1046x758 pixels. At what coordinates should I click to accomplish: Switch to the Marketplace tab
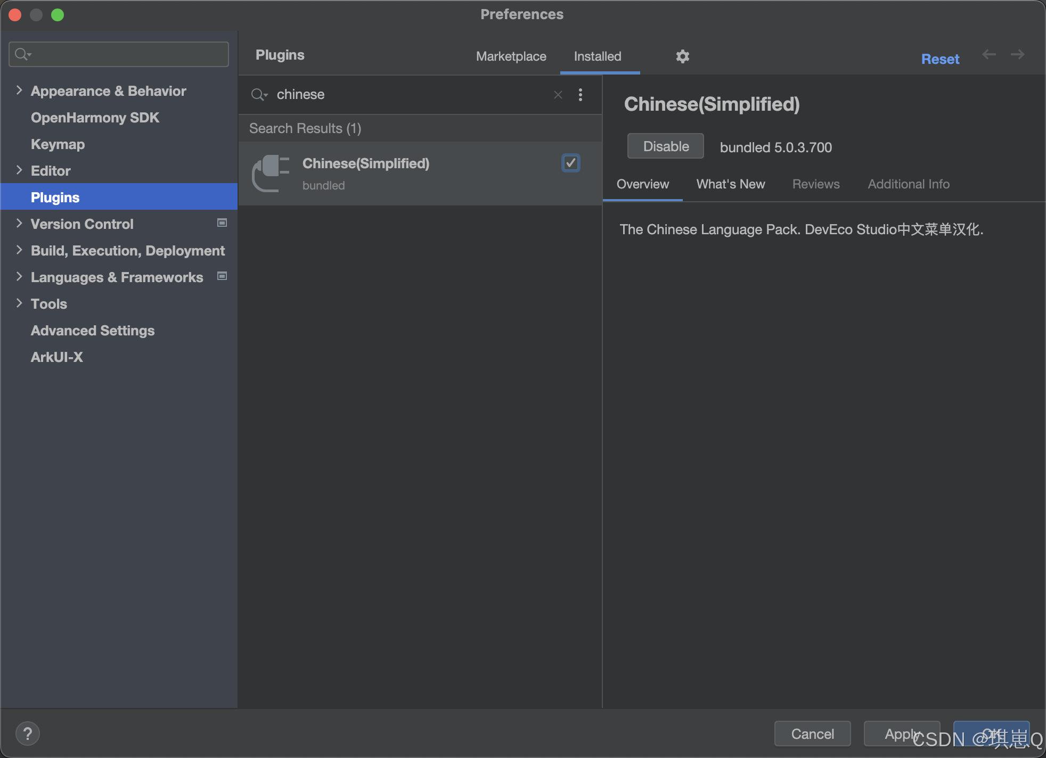[x=511, y=56]
